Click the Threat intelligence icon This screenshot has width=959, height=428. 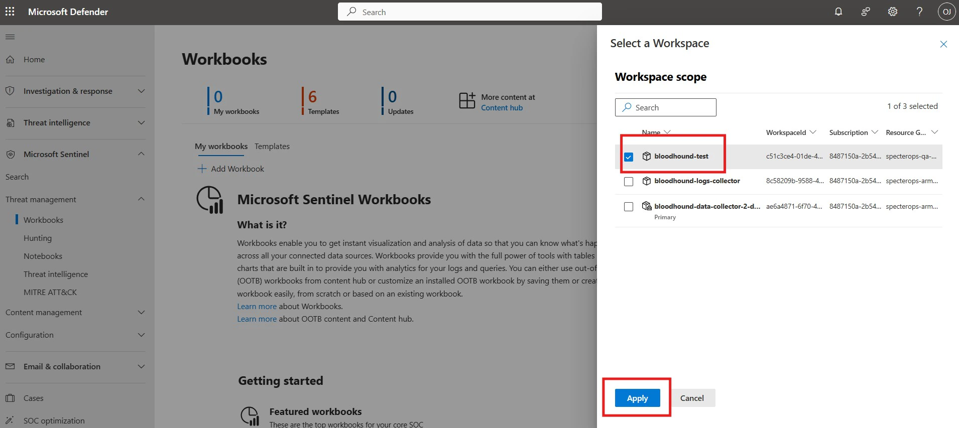[x=10, y=122]
